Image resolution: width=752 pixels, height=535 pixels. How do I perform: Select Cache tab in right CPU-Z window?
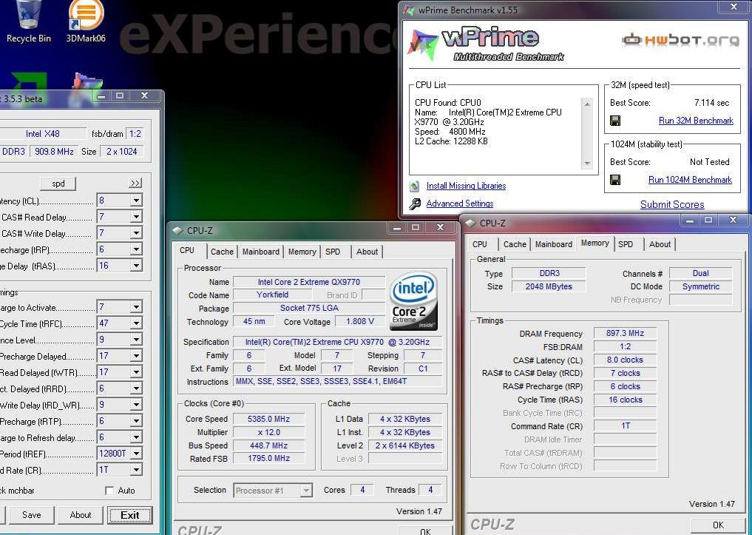[515, 243]
